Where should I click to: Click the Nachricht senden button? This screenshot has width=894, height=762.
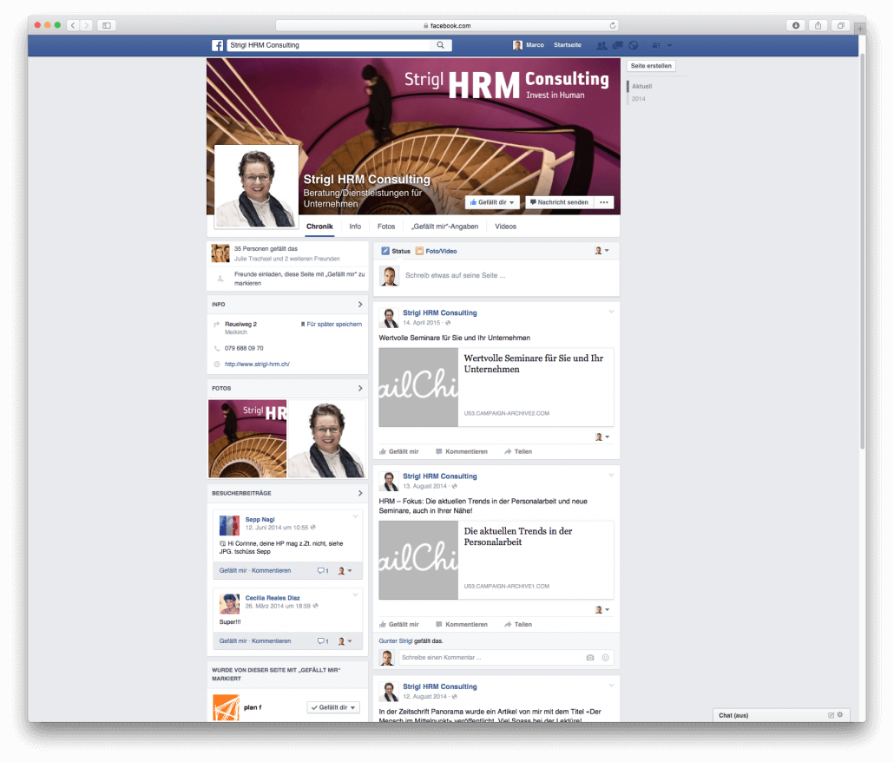(559, 202)
